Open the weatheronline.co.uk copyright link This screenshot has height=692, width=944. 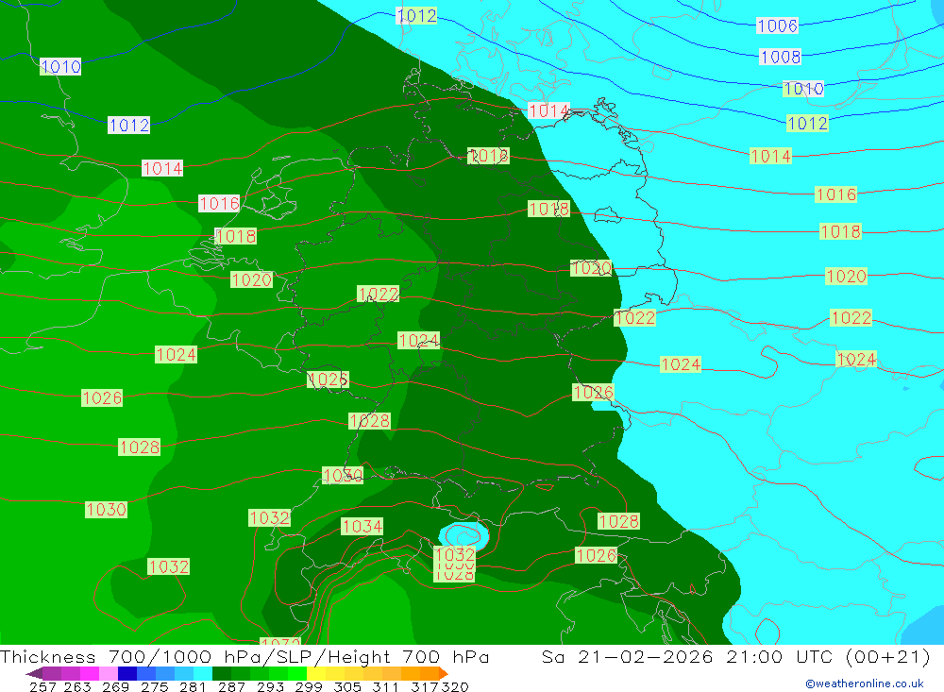point(865,684)
